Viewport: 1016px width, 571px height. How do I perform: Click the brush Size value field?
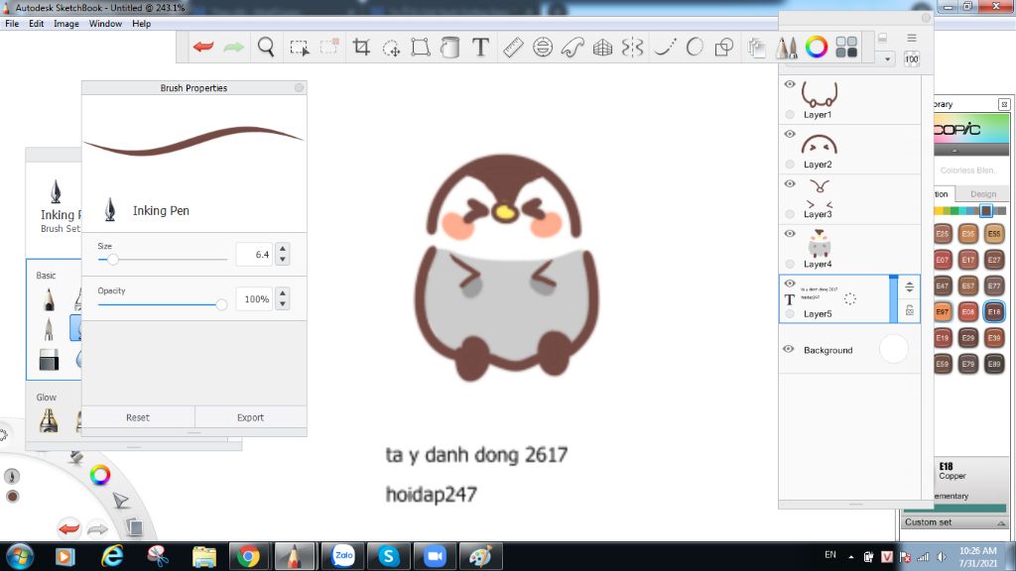coord(255,255)
